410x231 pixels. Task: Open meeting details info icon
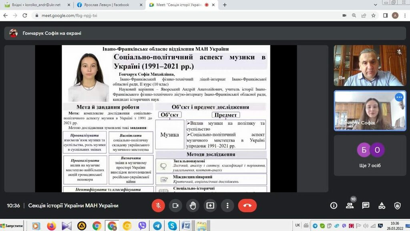point(334,205)
